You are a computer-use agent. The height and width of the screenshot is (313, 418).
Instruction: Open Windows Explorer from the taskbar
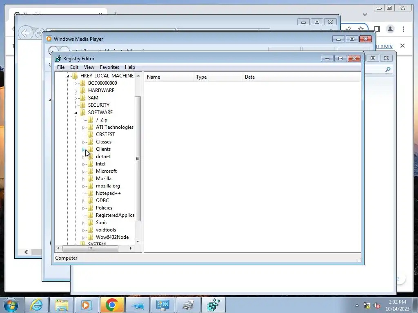tap(62, 305)
